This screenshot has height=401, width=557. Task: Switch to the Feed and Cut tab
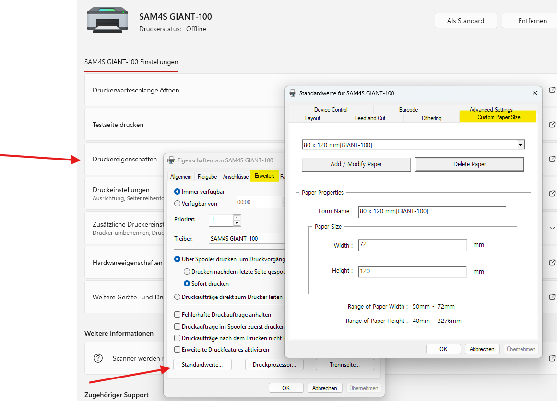[x=370, y=118]
